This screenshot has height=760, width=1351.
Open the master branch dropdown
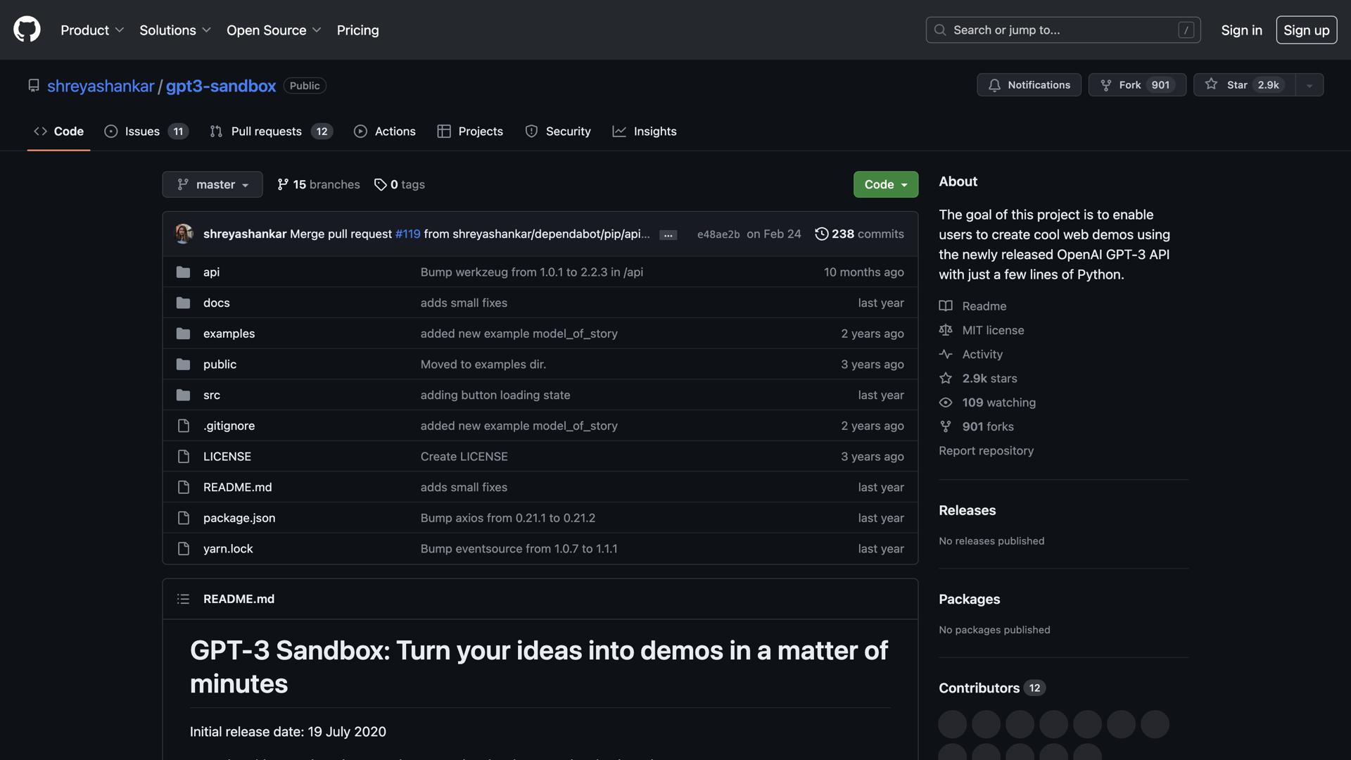coord(213,184)
